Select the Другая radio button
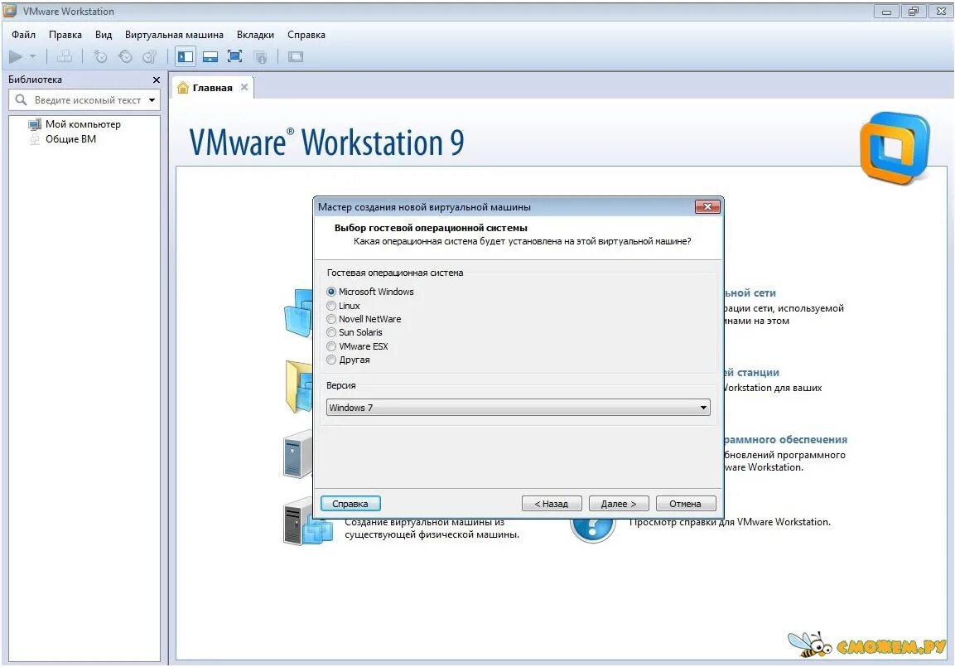Image resolution: width=955 pixels, height=667 pixels. 331,360
